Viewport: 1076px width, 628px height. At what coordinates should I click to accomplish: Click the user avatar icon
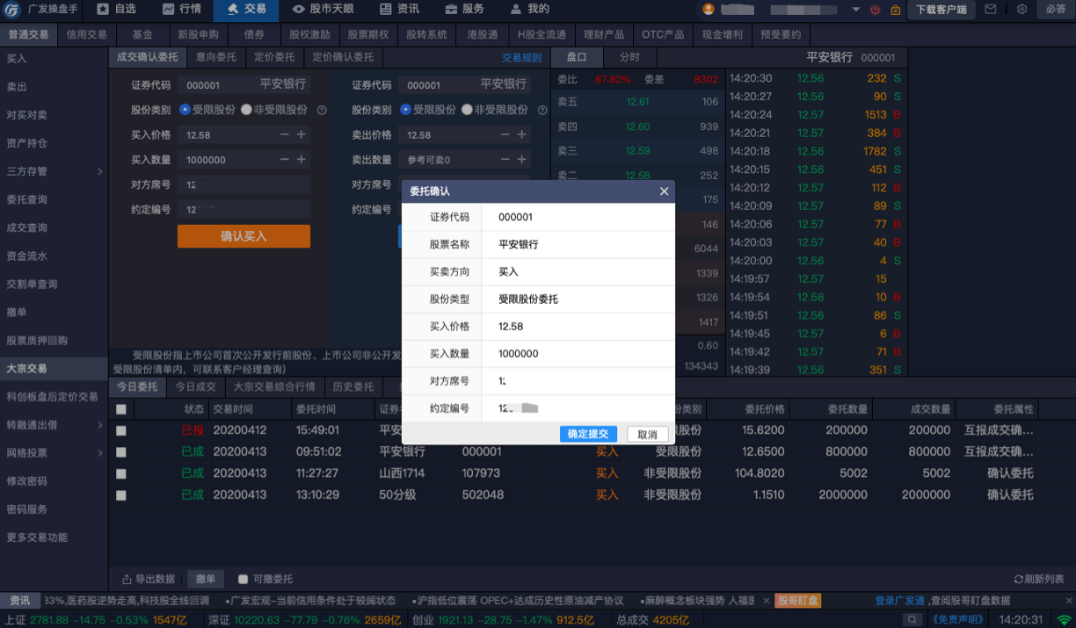[x=708, y=10]
